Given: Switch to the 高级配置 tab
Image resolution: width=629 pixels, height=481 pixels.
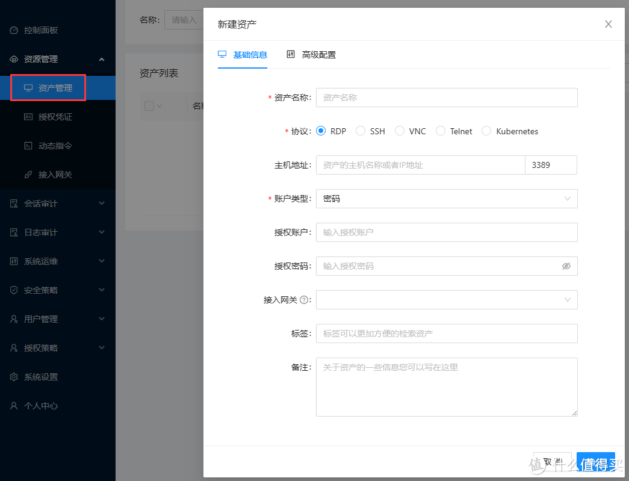Looking at the screenshot, I should (311, 55).
